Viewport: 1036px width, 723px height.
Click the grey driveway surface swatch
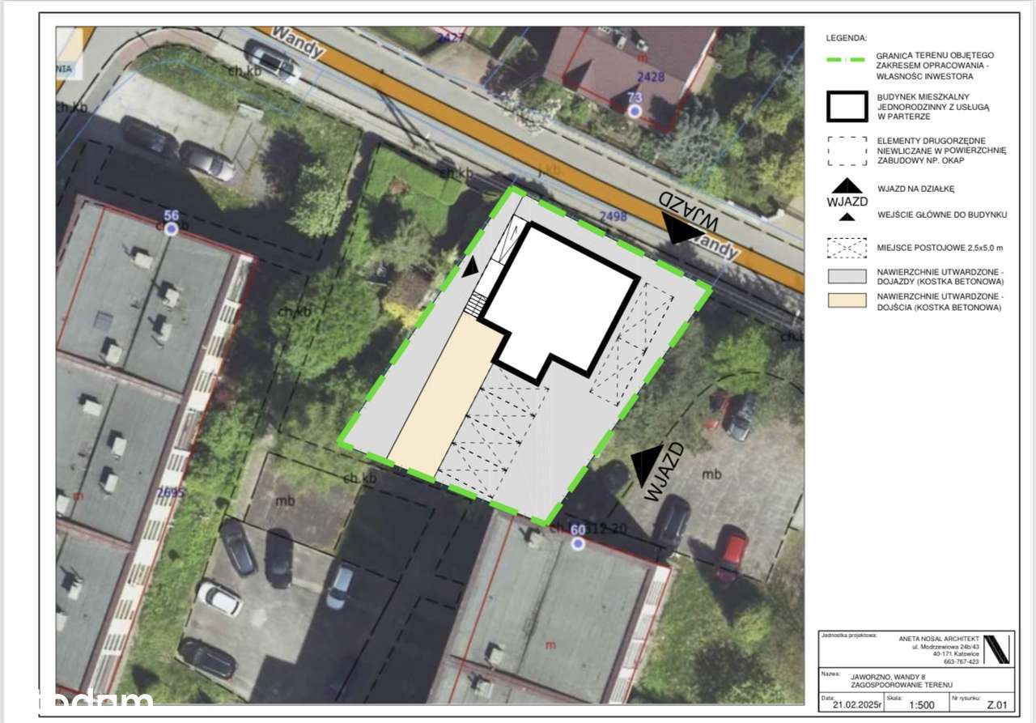pos(847,276)
